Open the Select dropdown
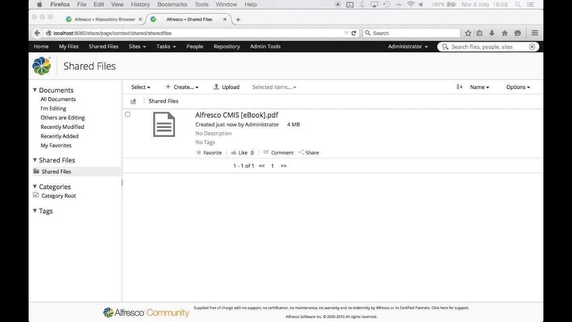The height and width of the screenshot is (322, 572). point(141,87)
